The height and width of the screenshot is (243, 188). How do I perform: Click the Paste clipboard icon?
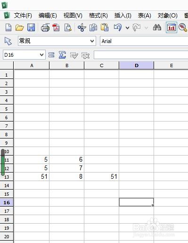point(105,27)
